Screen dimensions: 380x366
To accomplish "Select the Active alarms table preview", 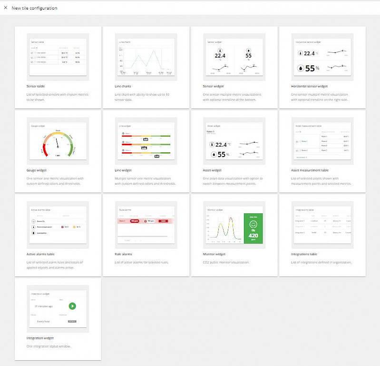I will (x=58, y=225).
